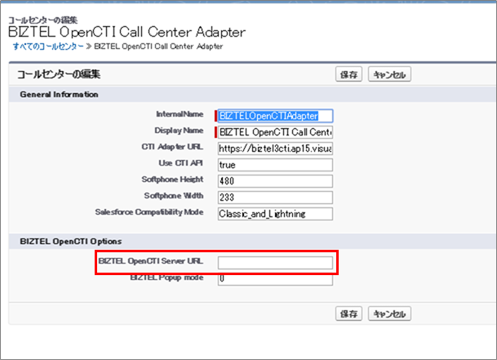Focus the BIZTEL OpenCTI Server URL field
The width and height of the screenshot is (497, 360).
(275, 263)
